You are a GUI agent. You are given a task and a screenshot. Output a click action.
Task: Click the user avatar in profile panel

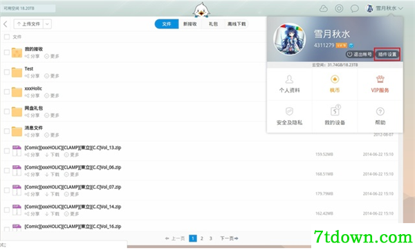pos(289,39)
